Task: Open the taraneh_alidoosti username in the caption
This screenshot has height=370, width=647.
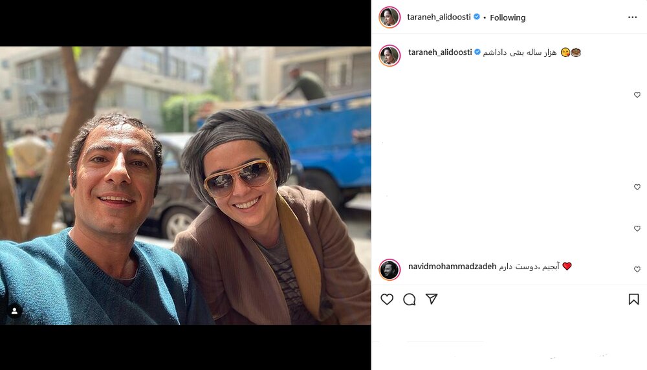Action: (x=440, y=52)
